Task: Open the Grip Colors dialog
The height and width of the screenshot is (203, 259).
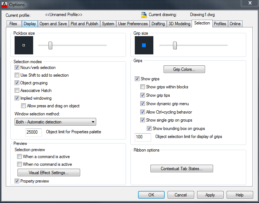Action: 184,69
